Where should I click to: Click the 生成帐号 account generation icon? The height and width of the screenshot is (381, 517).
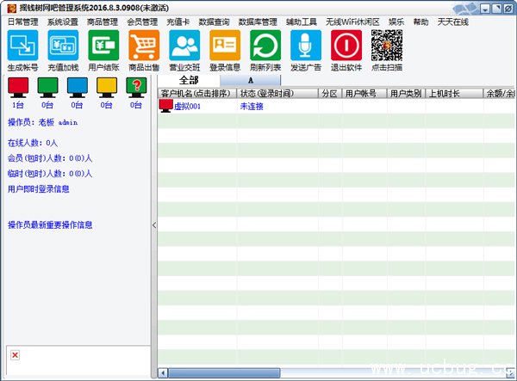(22, 45)
